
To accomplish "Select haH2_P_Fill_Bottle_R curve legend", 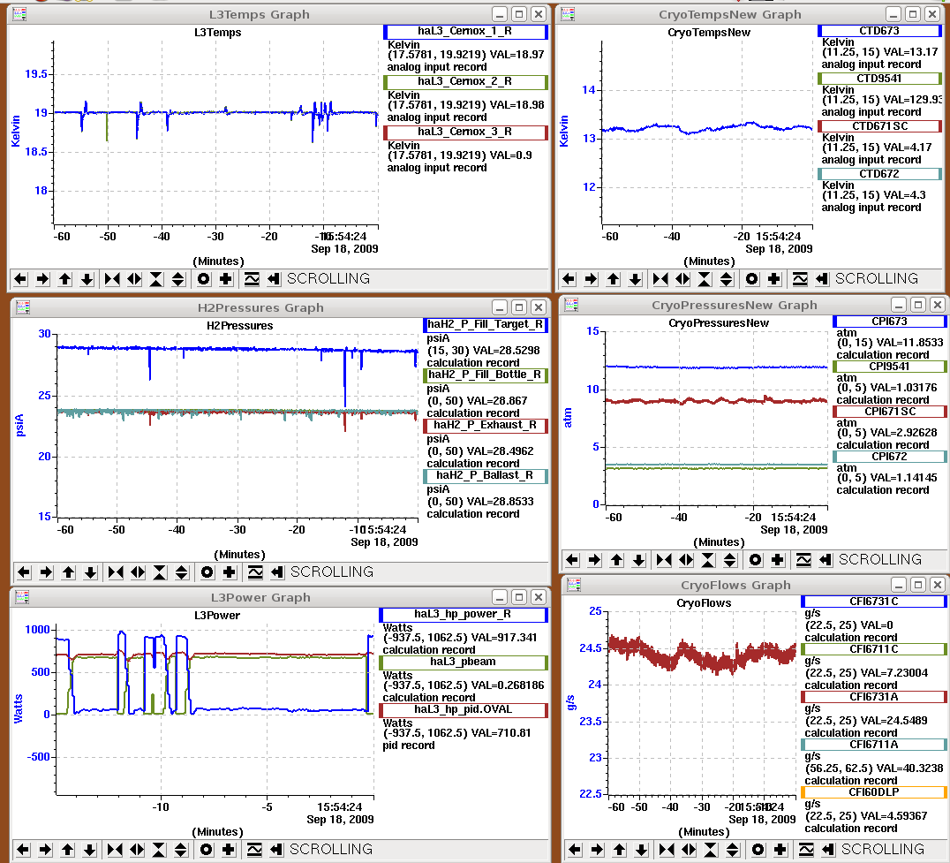I will [x=486, y=375].
